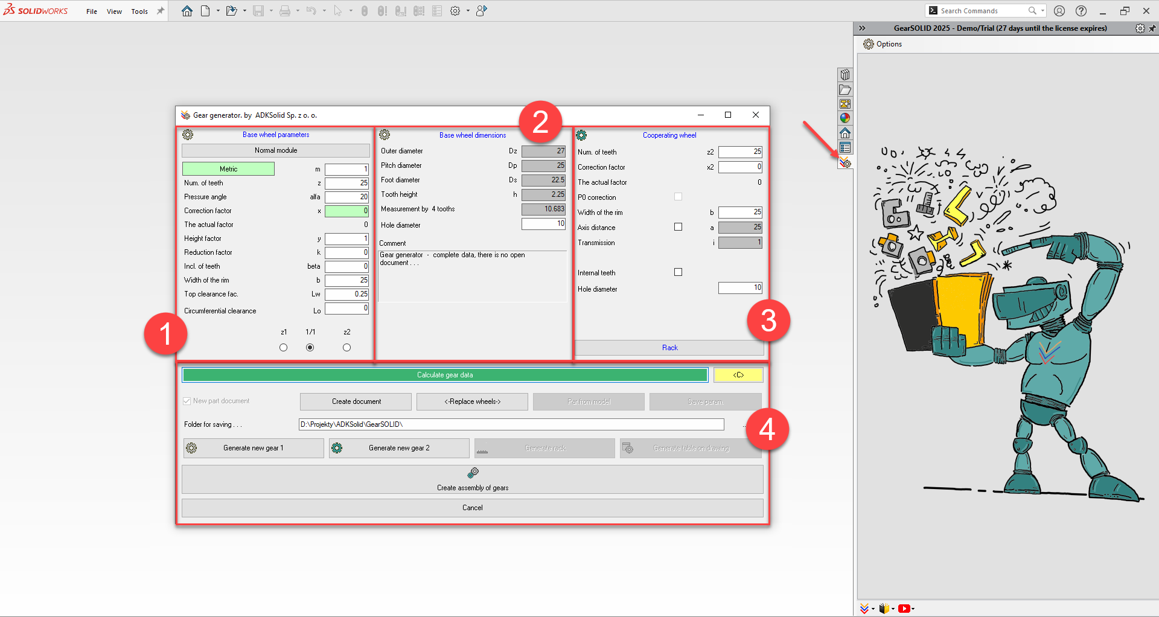Click the Undo icon in toolbar

(x=311, y=11)
